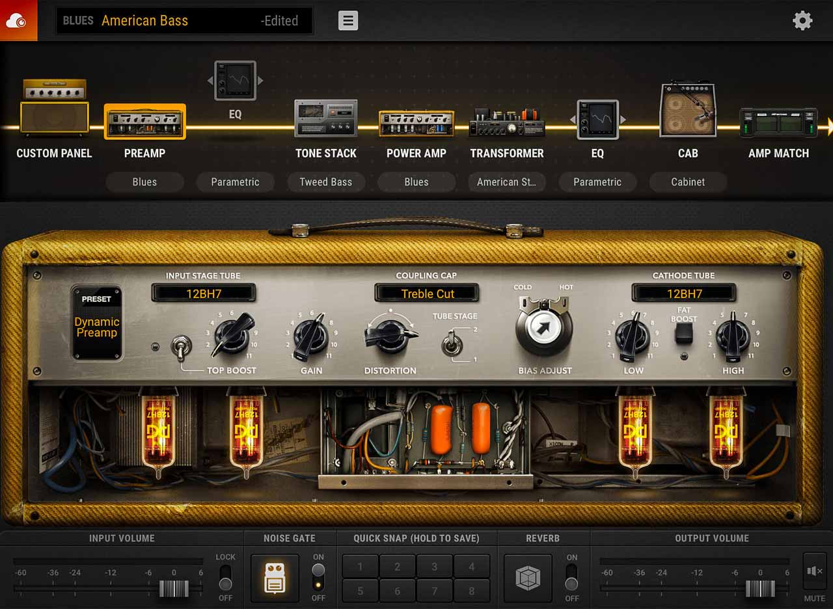Select Quick Snap slot 5
Image resolution: width=833 pixels, height=609 pixels.
360,591
